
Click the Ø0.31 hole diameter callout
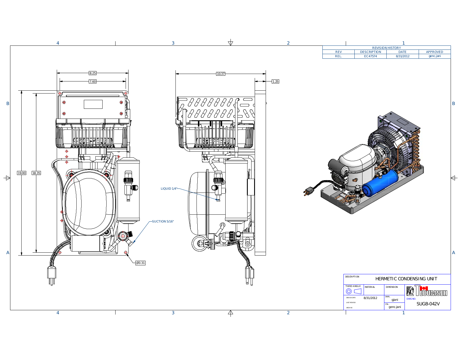tap(140, 263)
